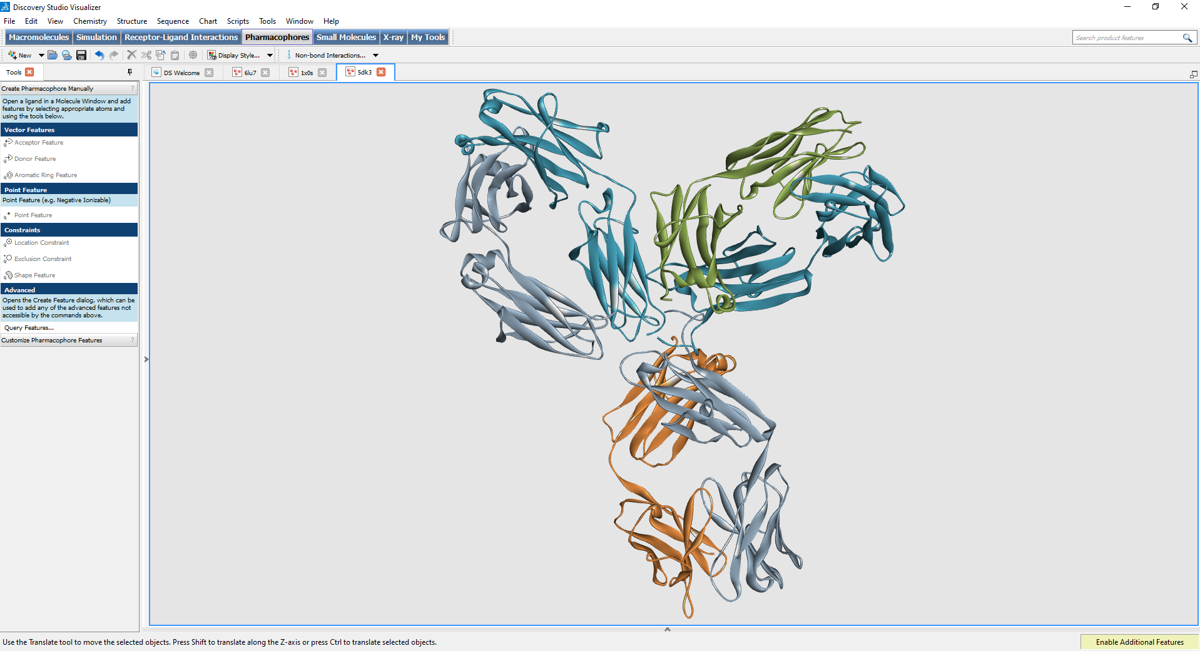Open Preferences gear icon in toolbar
This screenshot has width=1200, height=651.
(193, 55)
